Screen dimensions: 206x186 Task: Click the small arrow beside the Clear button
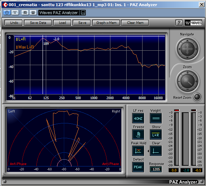(x=148, y=151)
